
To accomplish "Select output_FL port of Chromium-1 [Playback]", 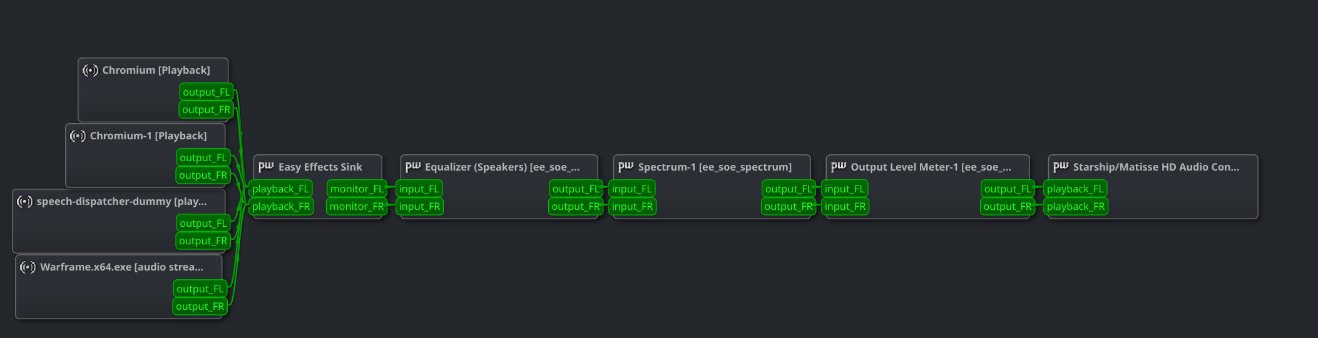I will (x=203, y=157).
